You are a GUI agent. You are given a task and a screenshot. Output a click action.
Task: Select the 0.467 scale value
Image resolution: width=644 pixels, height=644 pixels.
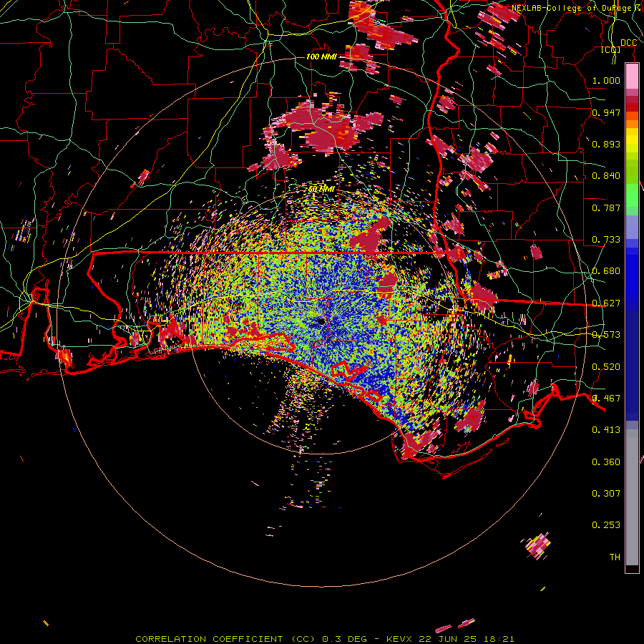(606, 399)
